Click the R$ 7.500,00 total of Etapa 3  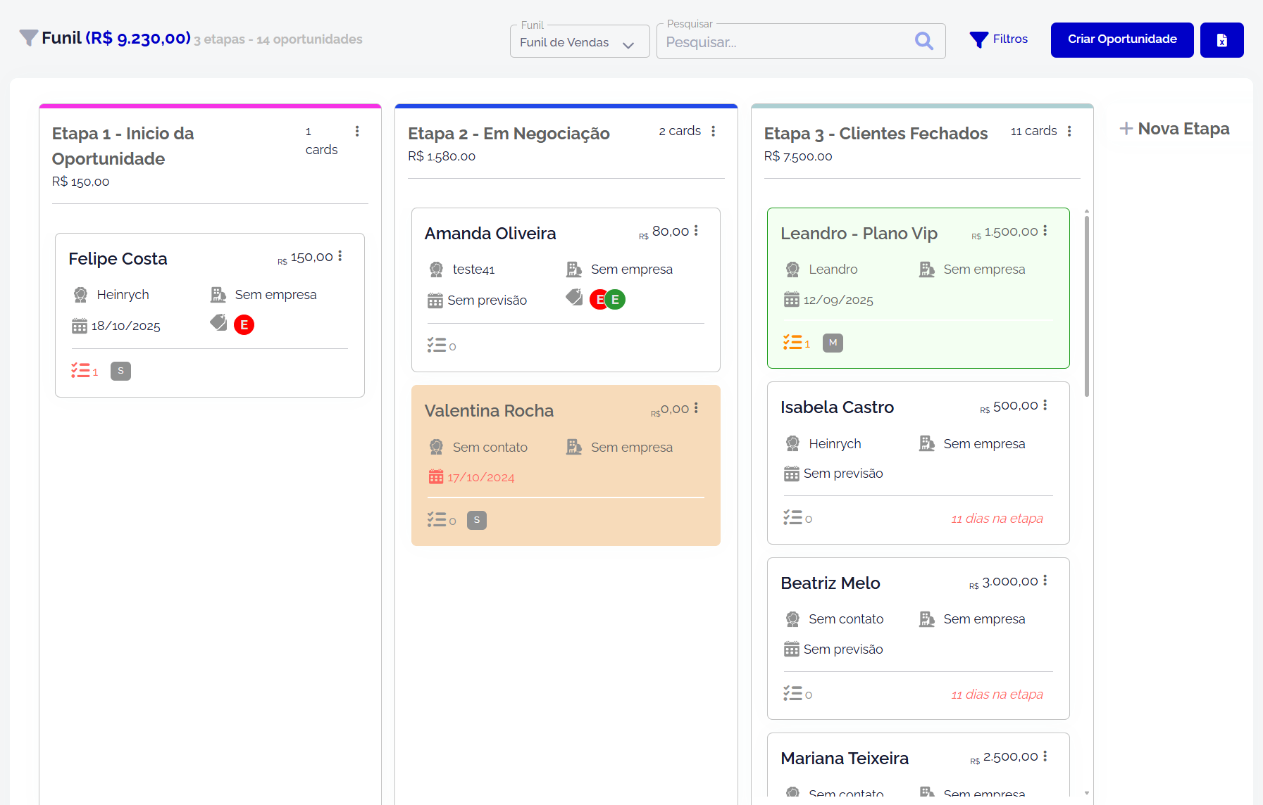click(x=798, y=156)
